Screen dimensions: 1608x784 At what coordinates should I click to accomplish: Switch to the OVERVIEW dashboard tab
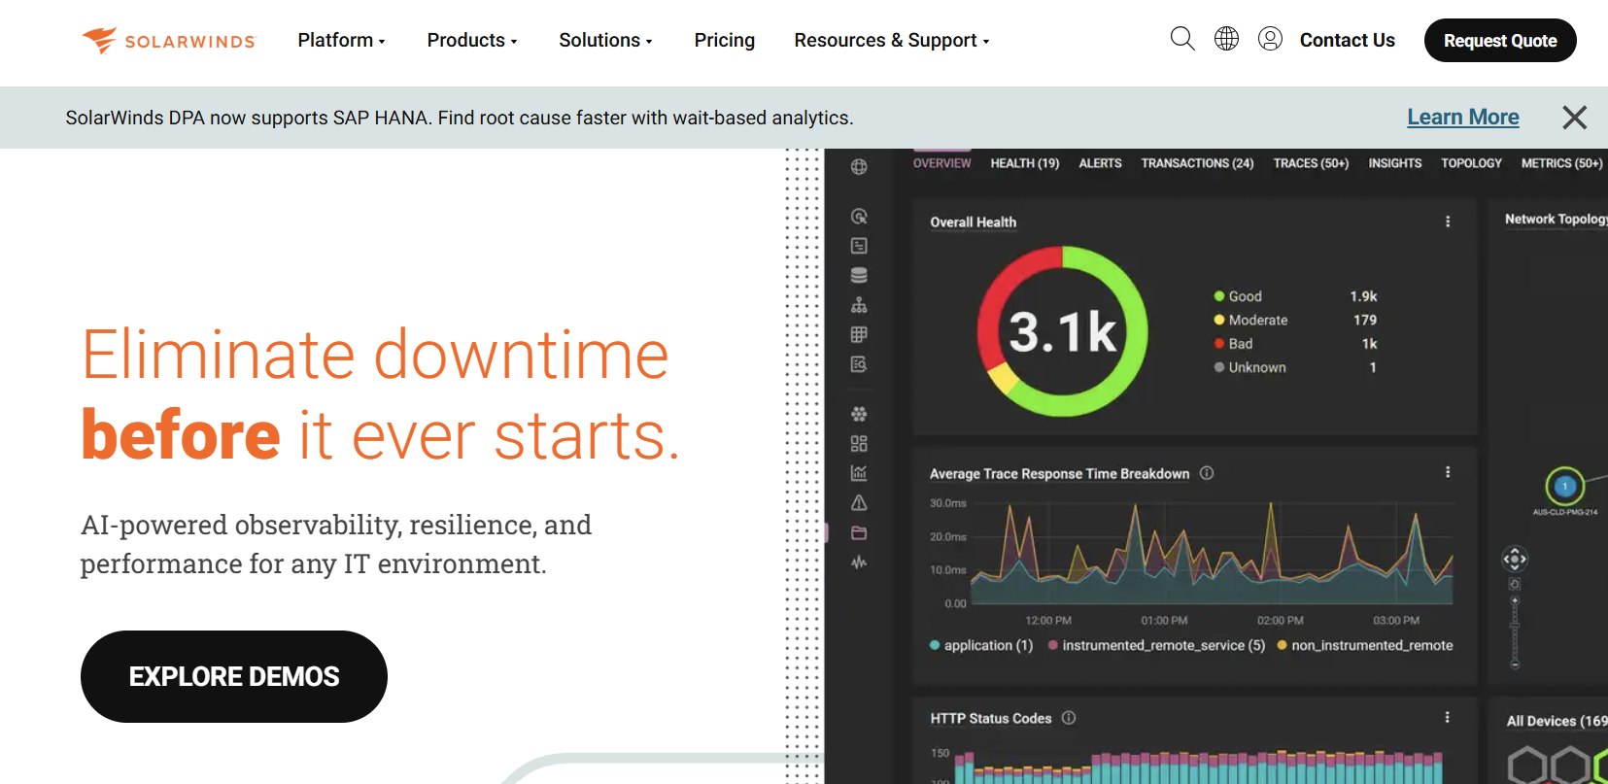point(942,163)
